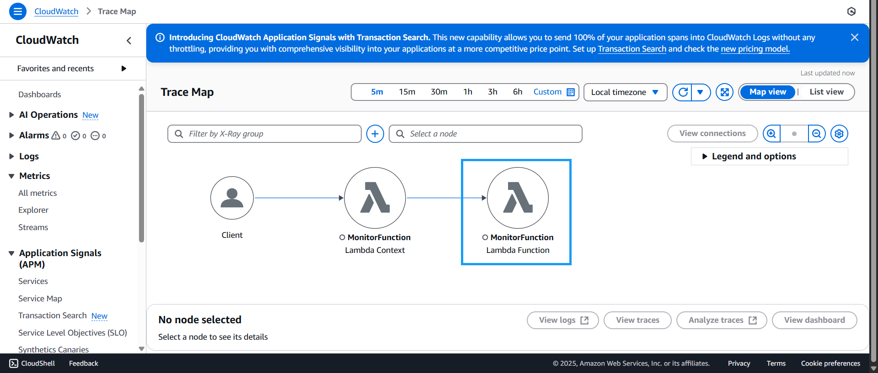The image size is (878, 373).
Task: Click the refresh trace map icon
Action: pyautogui.click(x=683, y=92)
